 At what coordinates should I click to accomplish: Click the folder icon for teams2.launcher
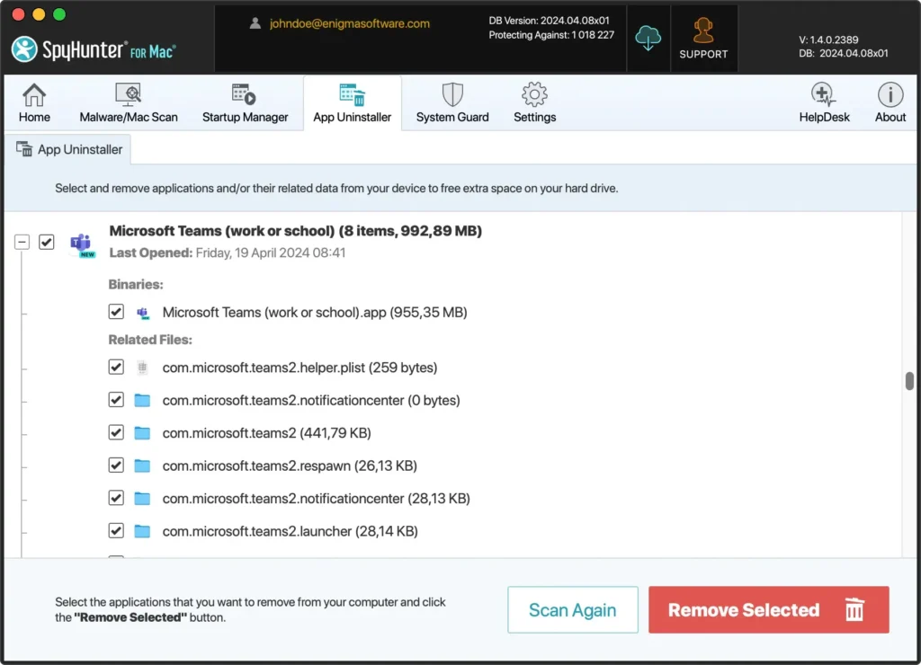[142, 532]
